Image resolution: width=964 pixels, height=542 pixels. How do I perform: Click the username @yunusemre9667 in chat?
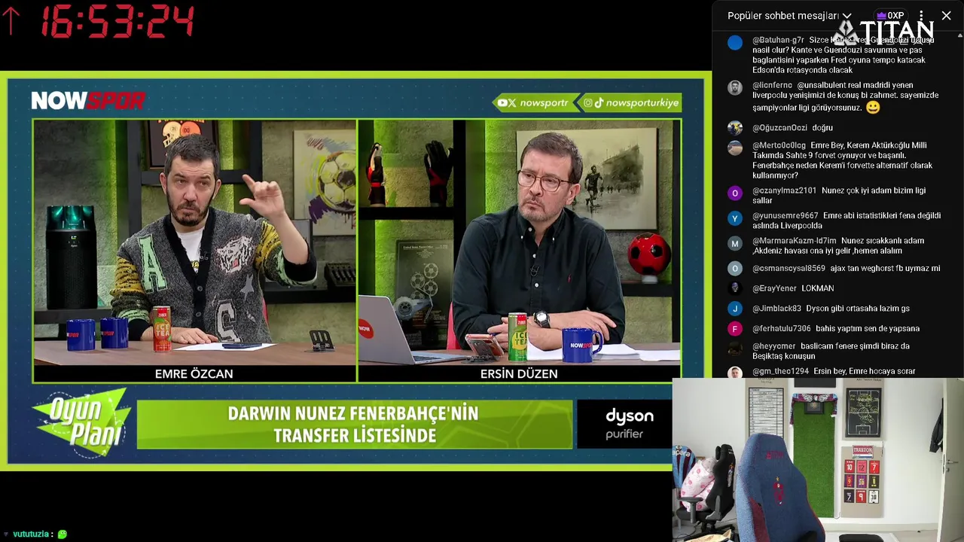(785, 215)
